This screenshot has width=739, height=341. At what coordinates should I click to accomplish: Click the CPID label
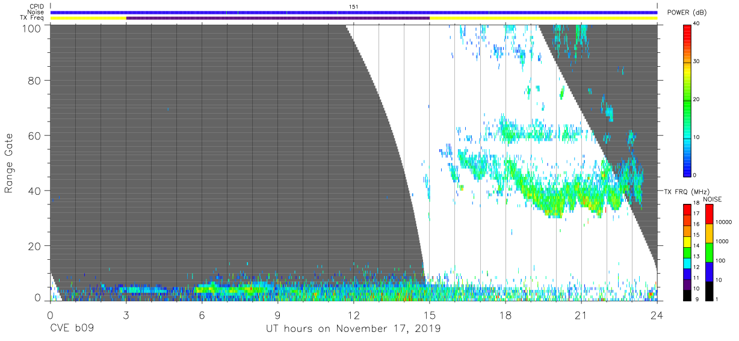click(x=37, y=7)
